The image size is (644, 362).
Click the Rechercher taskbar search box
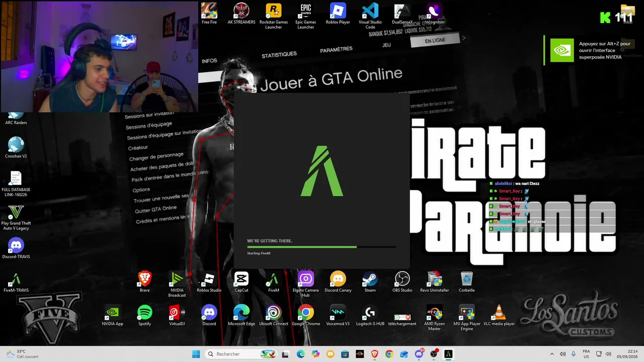(x=242, y=354)
